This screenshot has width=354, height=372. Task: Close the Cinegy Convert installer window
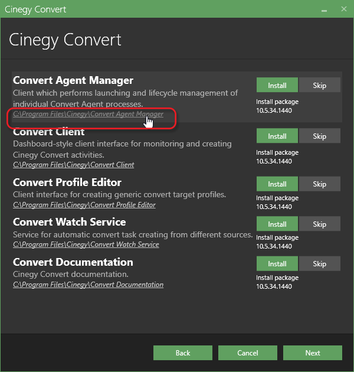tap(343, 9)
